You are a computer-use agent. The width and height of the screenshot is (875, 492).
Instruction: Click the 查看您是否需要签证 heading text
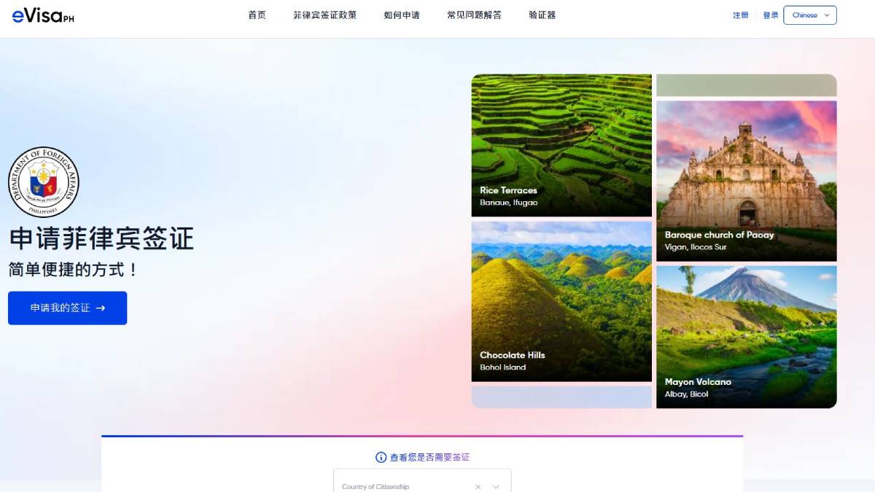[429, 457]
